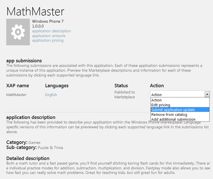Click the MathMaster gear app icon
The image size is (213, 179).
[18, 32]
